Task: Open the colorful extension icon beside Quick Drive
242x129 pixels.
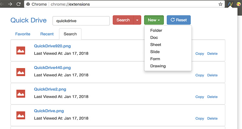Action: (239, 4)
